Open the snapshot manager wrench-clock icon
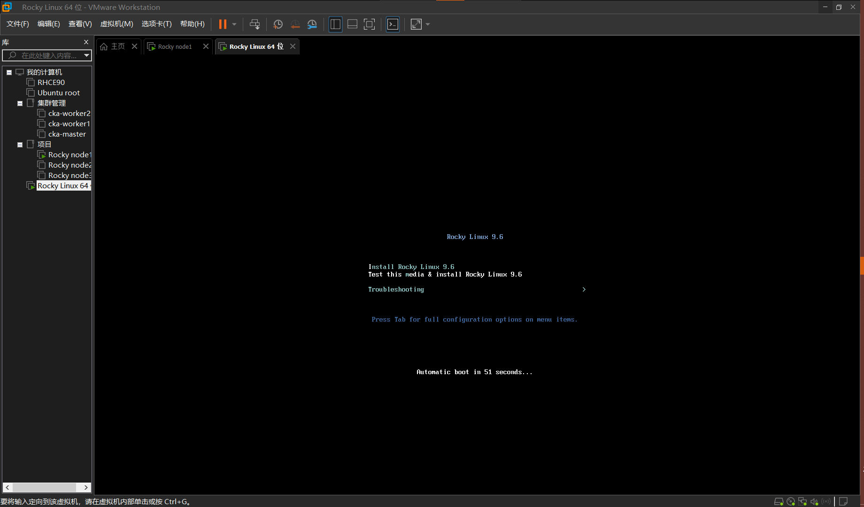The image size is (864, 507). 312,24
